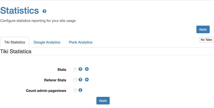Click the question mark help icon for Stats
214x108 pixels.
(81, 69)
